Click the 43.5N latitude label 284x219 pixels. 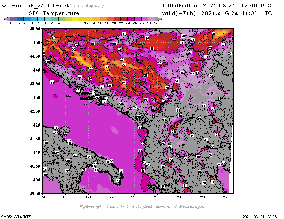[x=35, y=84]
